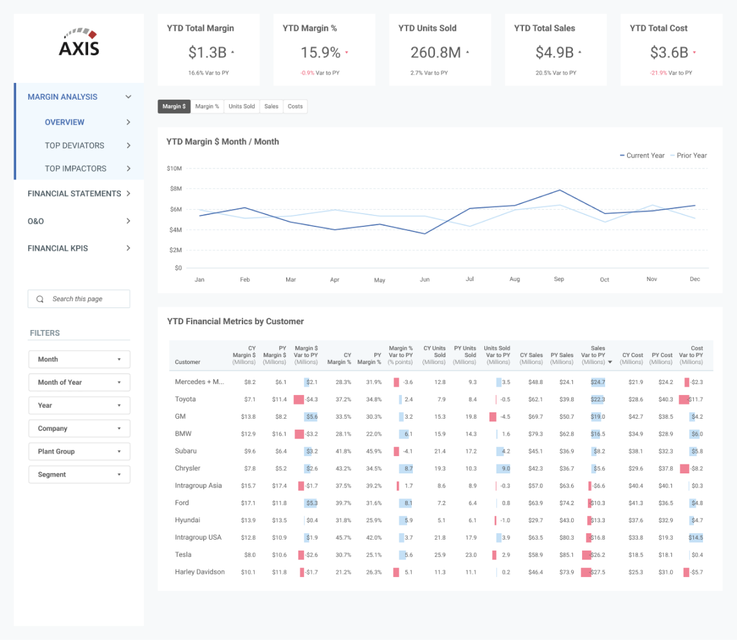Select the Subaru customer name
The height and width of the screenshot is (640, 737).
pos(186,451)
